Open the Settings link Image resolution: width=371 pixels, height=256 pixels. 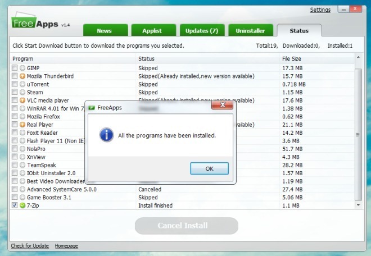click(x=320, y=10)
